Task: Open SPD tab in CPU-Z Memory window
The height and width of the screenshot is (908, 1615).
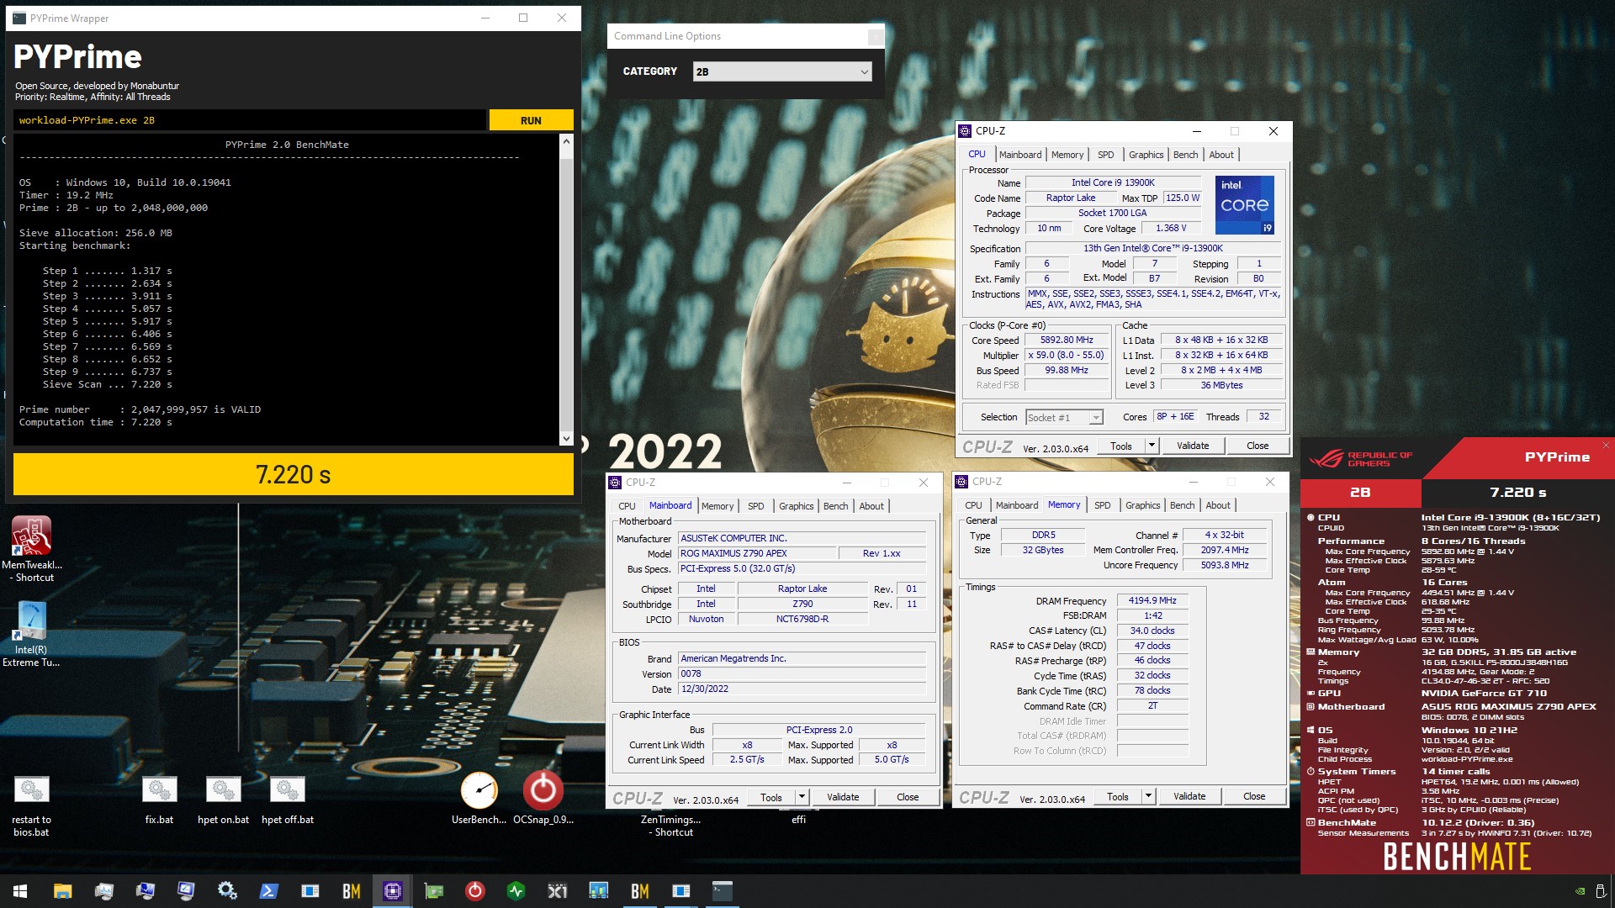Action: [1102, 505]
